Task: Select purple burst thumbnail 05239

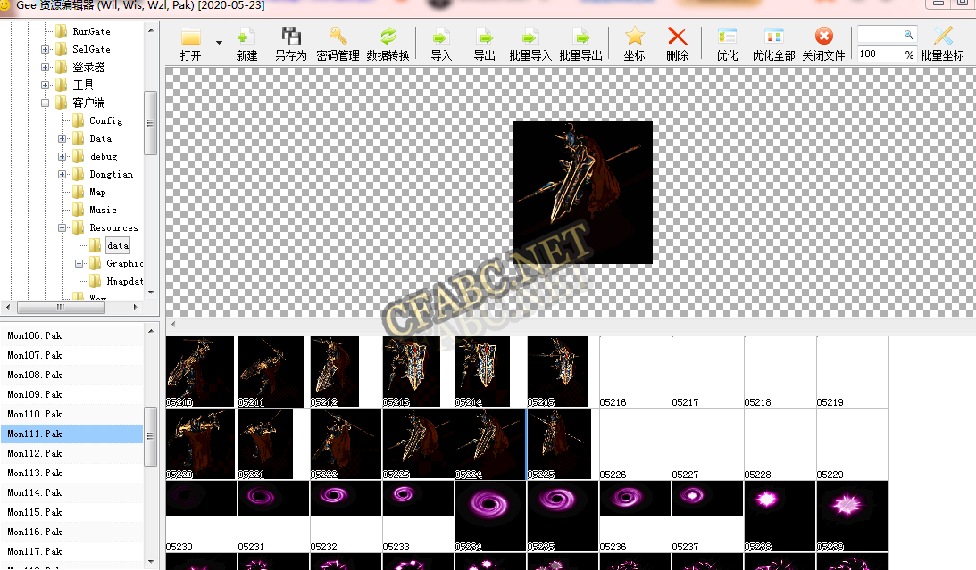Action: tap(852, 516)
